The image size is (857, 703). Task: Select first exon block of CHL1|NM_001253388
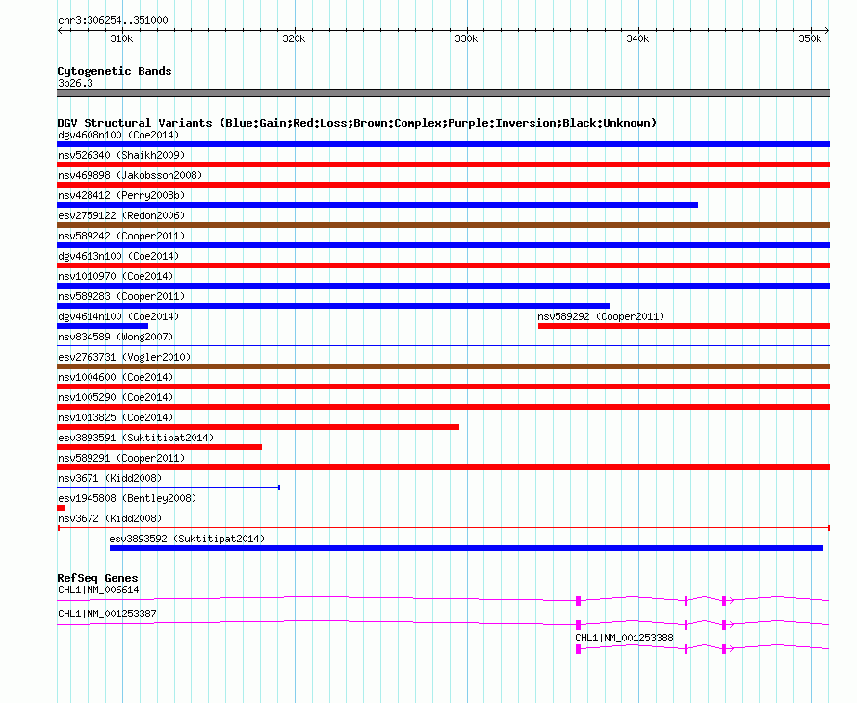click(579, 649)
